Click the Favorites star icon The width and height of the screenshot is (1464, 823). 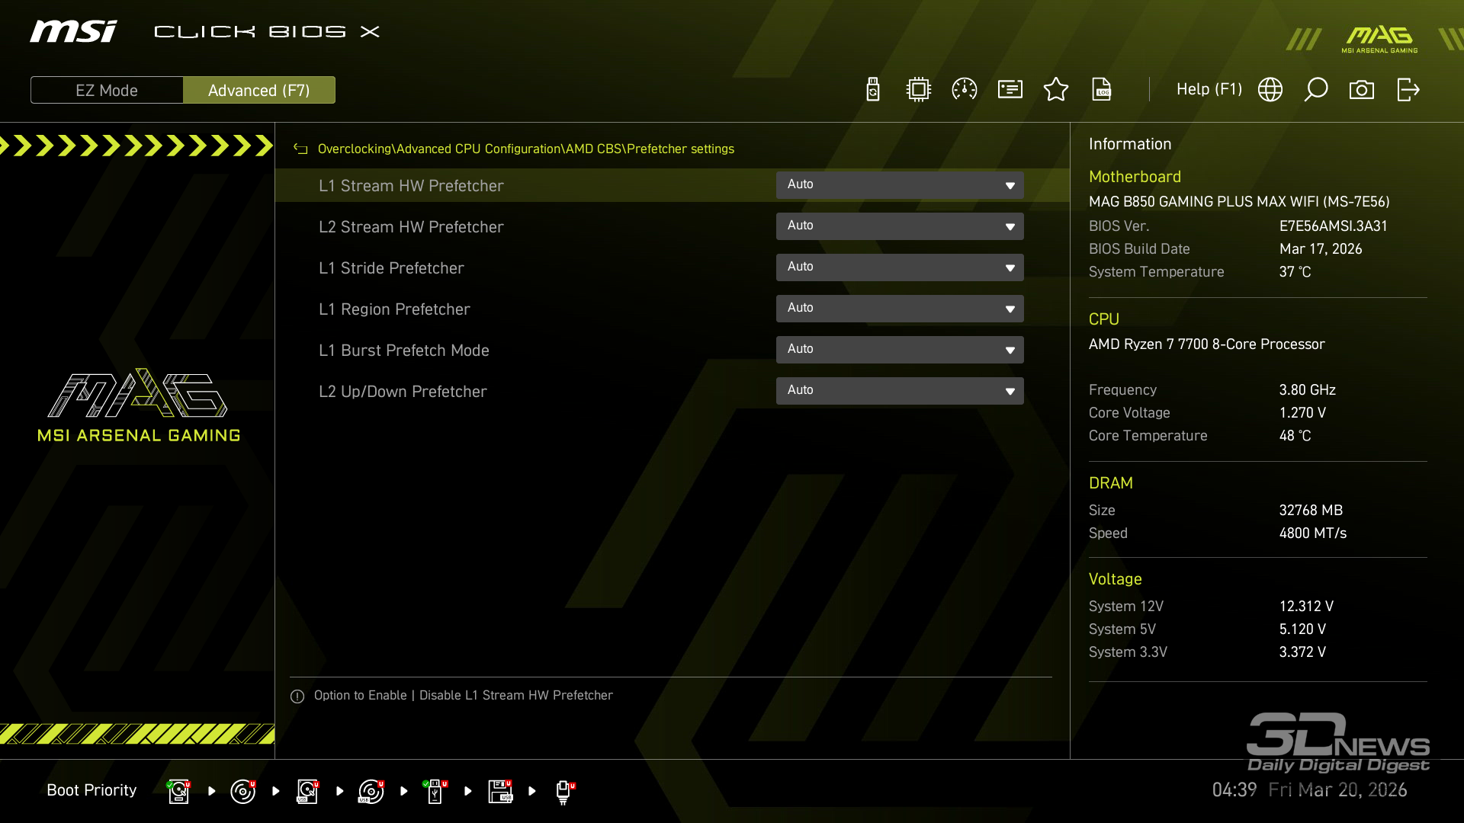tap(1056, 90)
